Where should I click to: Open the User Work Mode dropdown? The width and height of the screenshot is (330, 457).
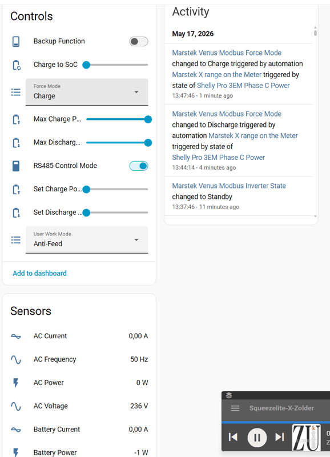pos(87,240)
